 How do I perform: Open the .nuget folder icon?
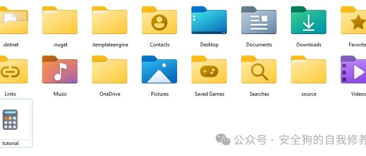click(60, 20)
